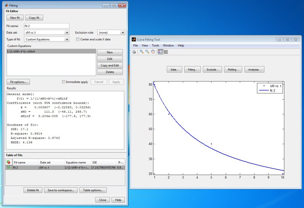Viewport: 304px width, 208px height.
Task: Click the Plotting... button
Action: (233, 69)
